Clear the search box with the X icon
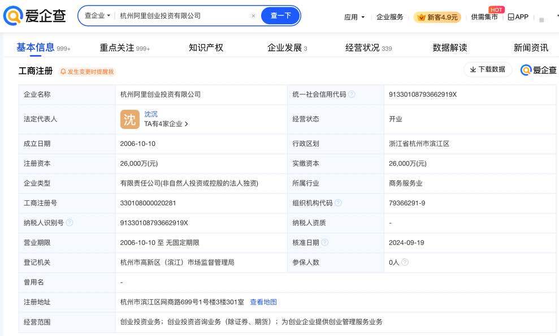 [x=253, y=16]
